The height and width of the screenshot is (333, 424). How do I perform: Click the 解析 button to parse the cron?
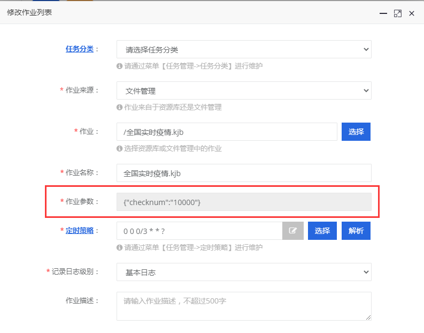(356, 231)
